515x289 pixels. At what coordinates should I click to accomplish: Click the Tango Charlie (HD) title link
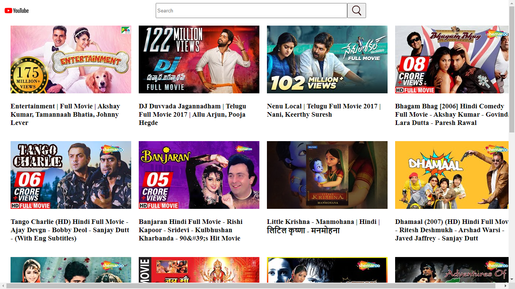[x=70, y=230]
